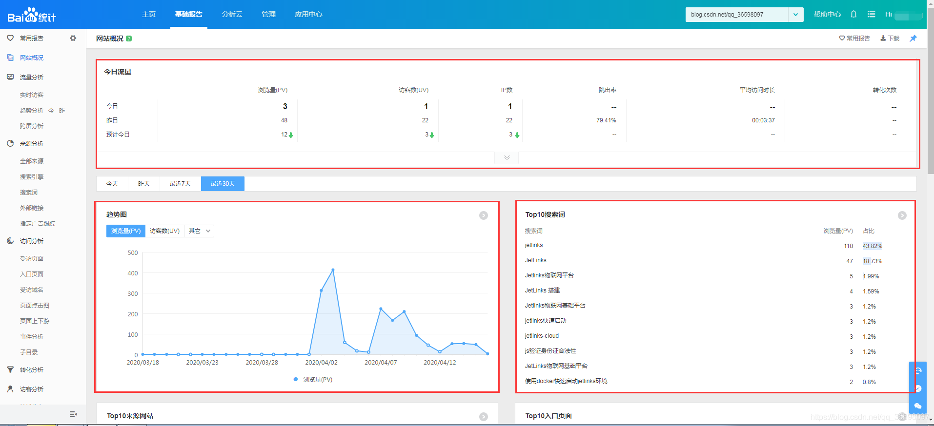
Task: Click chart peak data point near 2020/04/03
Action: point(333,270)
